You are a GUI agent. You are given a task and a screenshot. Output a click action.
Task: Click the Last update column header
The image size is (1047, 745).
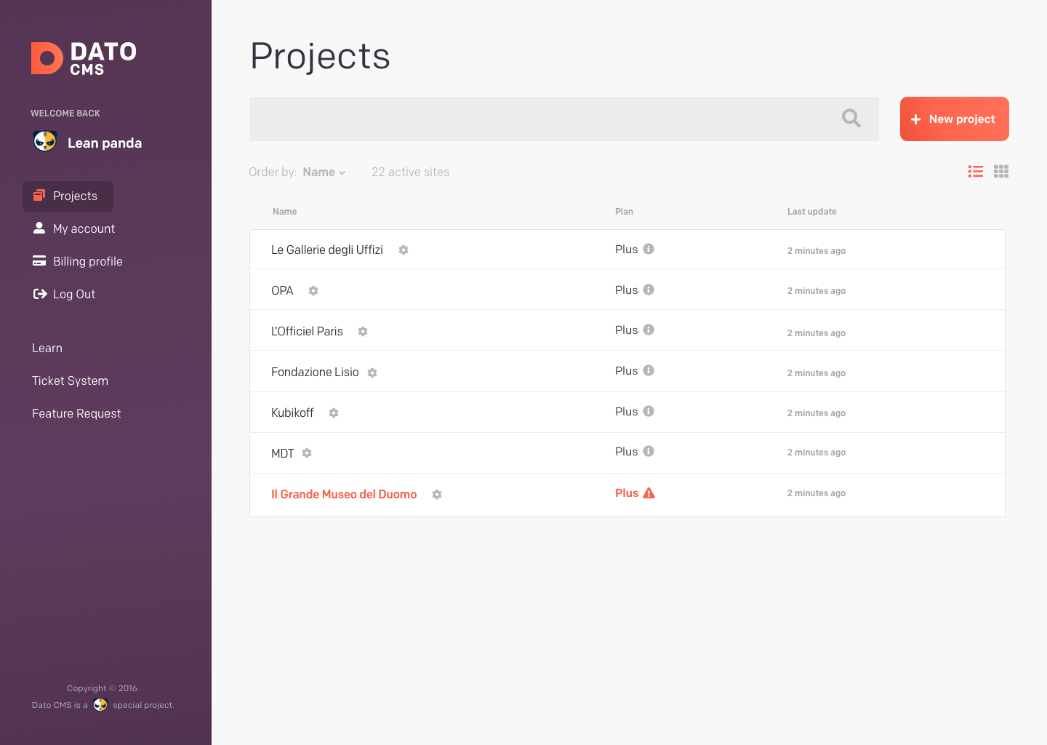tap(812, 212)
